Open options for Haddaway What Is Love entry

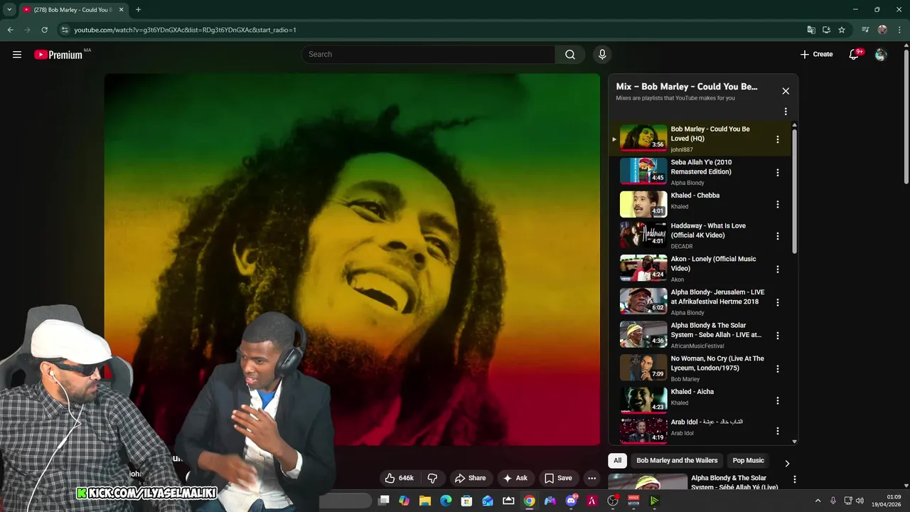tap(778, 236)
